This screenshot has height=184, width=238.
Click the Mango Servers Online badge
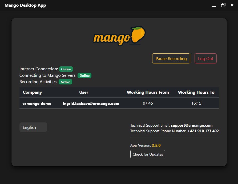[x=84, y=76]
